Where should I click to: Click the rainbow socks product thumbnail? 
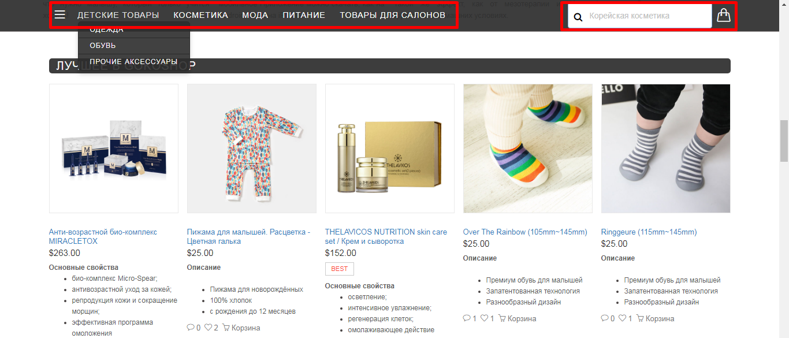coord(528,148)
